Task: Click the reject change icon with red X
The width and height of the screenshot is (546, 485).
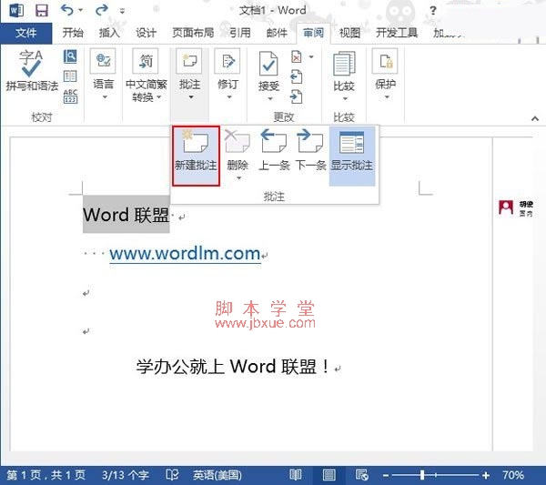Action: 297,56
